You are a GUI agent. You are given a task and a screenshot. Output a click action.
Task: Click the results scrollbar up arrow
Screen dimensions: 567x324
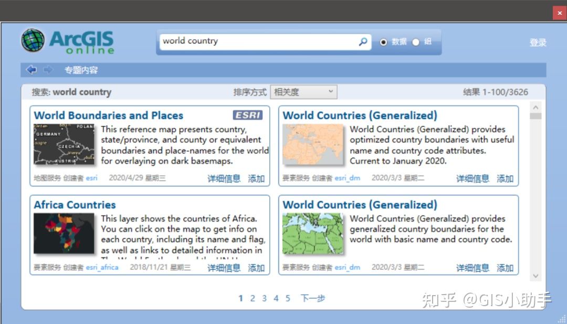pyautogui.click(x=535, y=108)
